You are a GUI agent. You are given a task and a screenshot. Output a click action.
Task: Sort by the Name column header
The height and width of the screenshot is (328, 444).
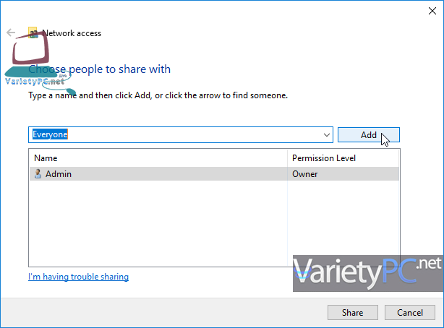pyautogui.click(x=157, y=158)
